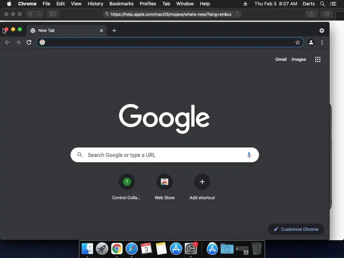The width and height of the screenshot is (344, 258).
Task: Click the eject icon in menu bar
Action: [245, 4]
